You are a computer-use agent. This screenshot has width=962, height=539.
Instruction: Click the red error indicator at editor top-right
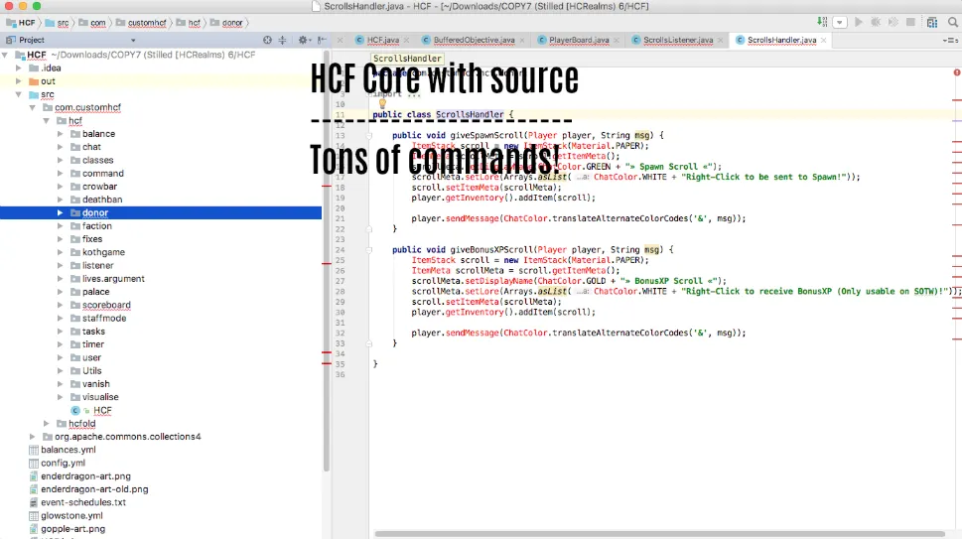point(956,72)
